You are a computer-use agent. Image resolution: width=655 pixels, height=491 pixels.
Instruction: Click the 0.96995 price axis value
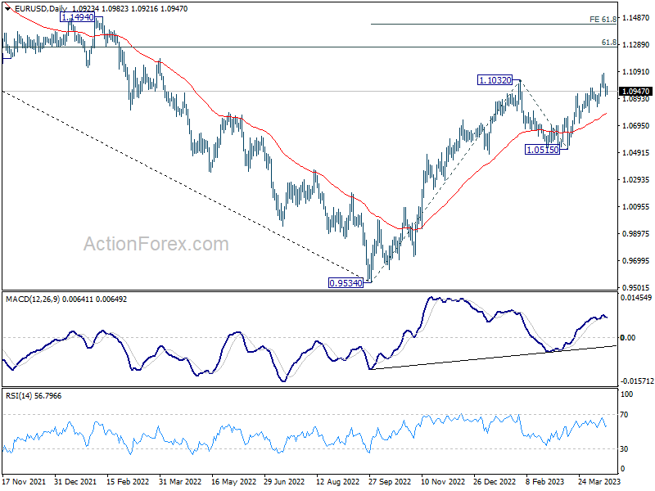pyautogui.click(x=636, y=261)
